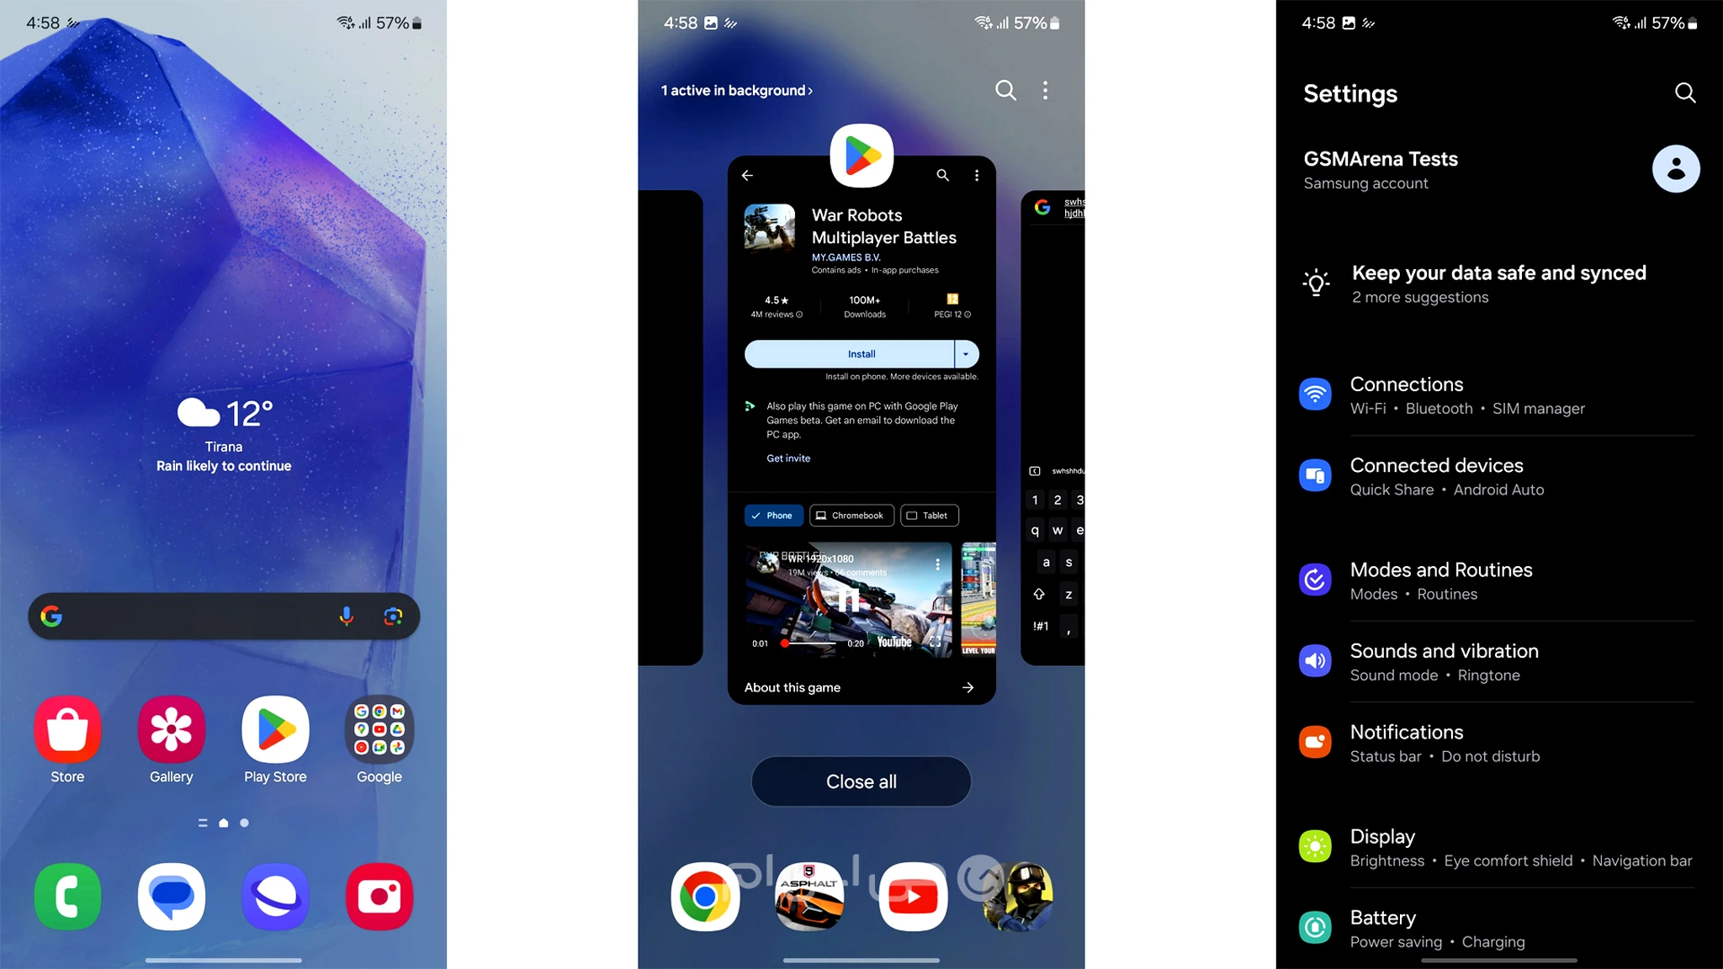Open the YouTube app
Viewport: 1723px width, 969px height.
pyautogui.click(x=914, y=894)
